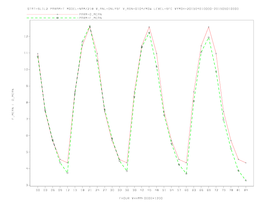Click x-axis tick label 15
Viewport: 268px width, 207px height.
pyautogui.click(x=75, y=190)
